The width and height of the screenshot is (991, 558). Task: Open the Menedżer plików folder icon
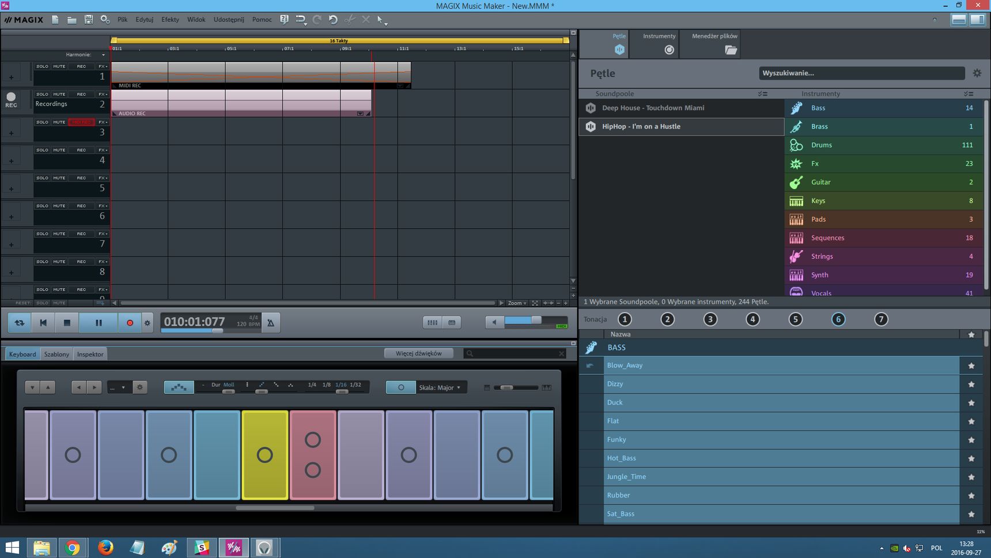coord(731,50)
